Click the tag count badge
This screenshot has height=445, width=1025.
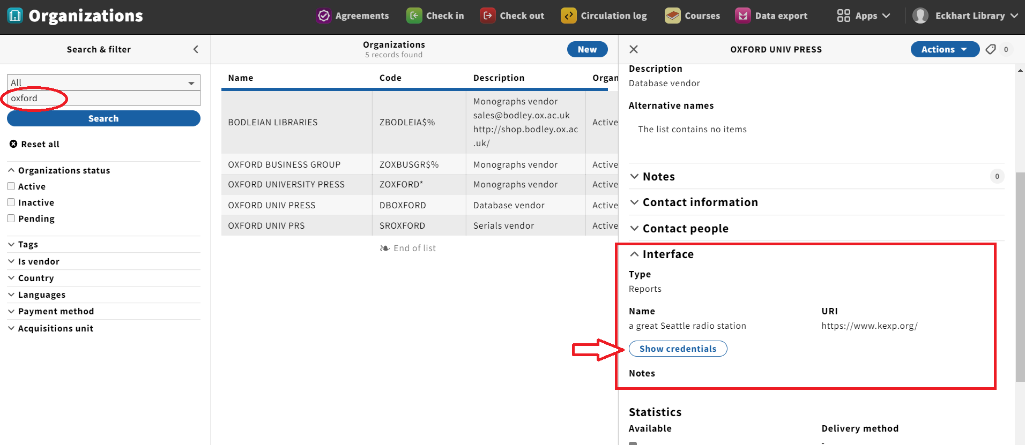[1006, 49]
